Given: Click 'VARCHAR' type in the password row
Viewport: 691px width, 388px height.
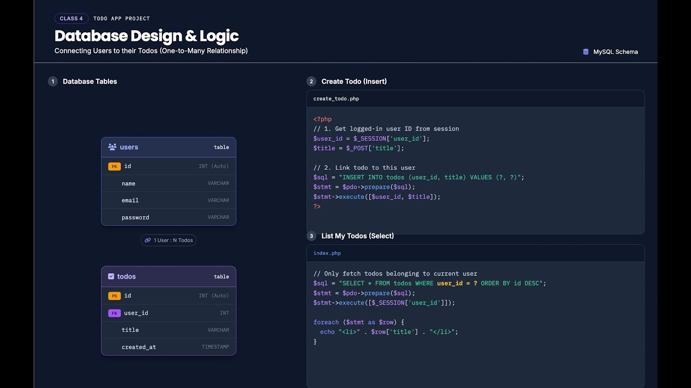Looking at the screenshot, I should tap(219, 217).
